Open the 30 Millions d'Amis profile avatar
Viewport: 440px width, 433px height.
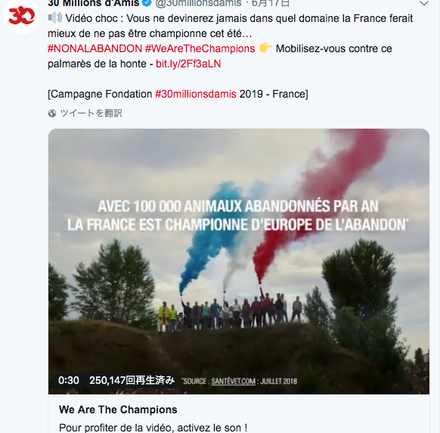coord(22,16)
